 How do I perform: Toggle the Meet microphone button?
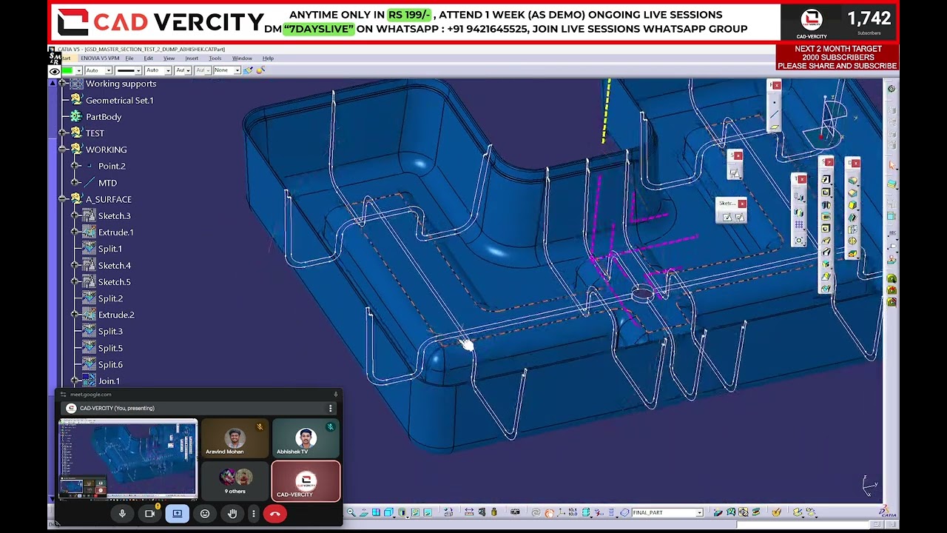coord(122,513)
